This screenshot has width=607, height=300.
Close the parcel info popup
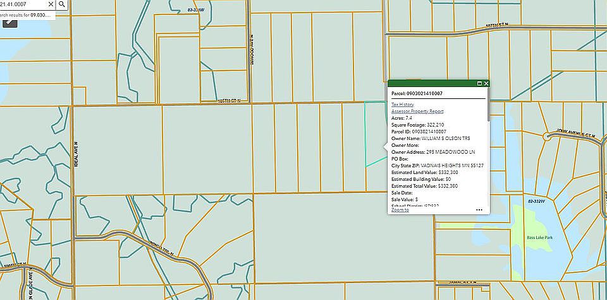point(486,83)
